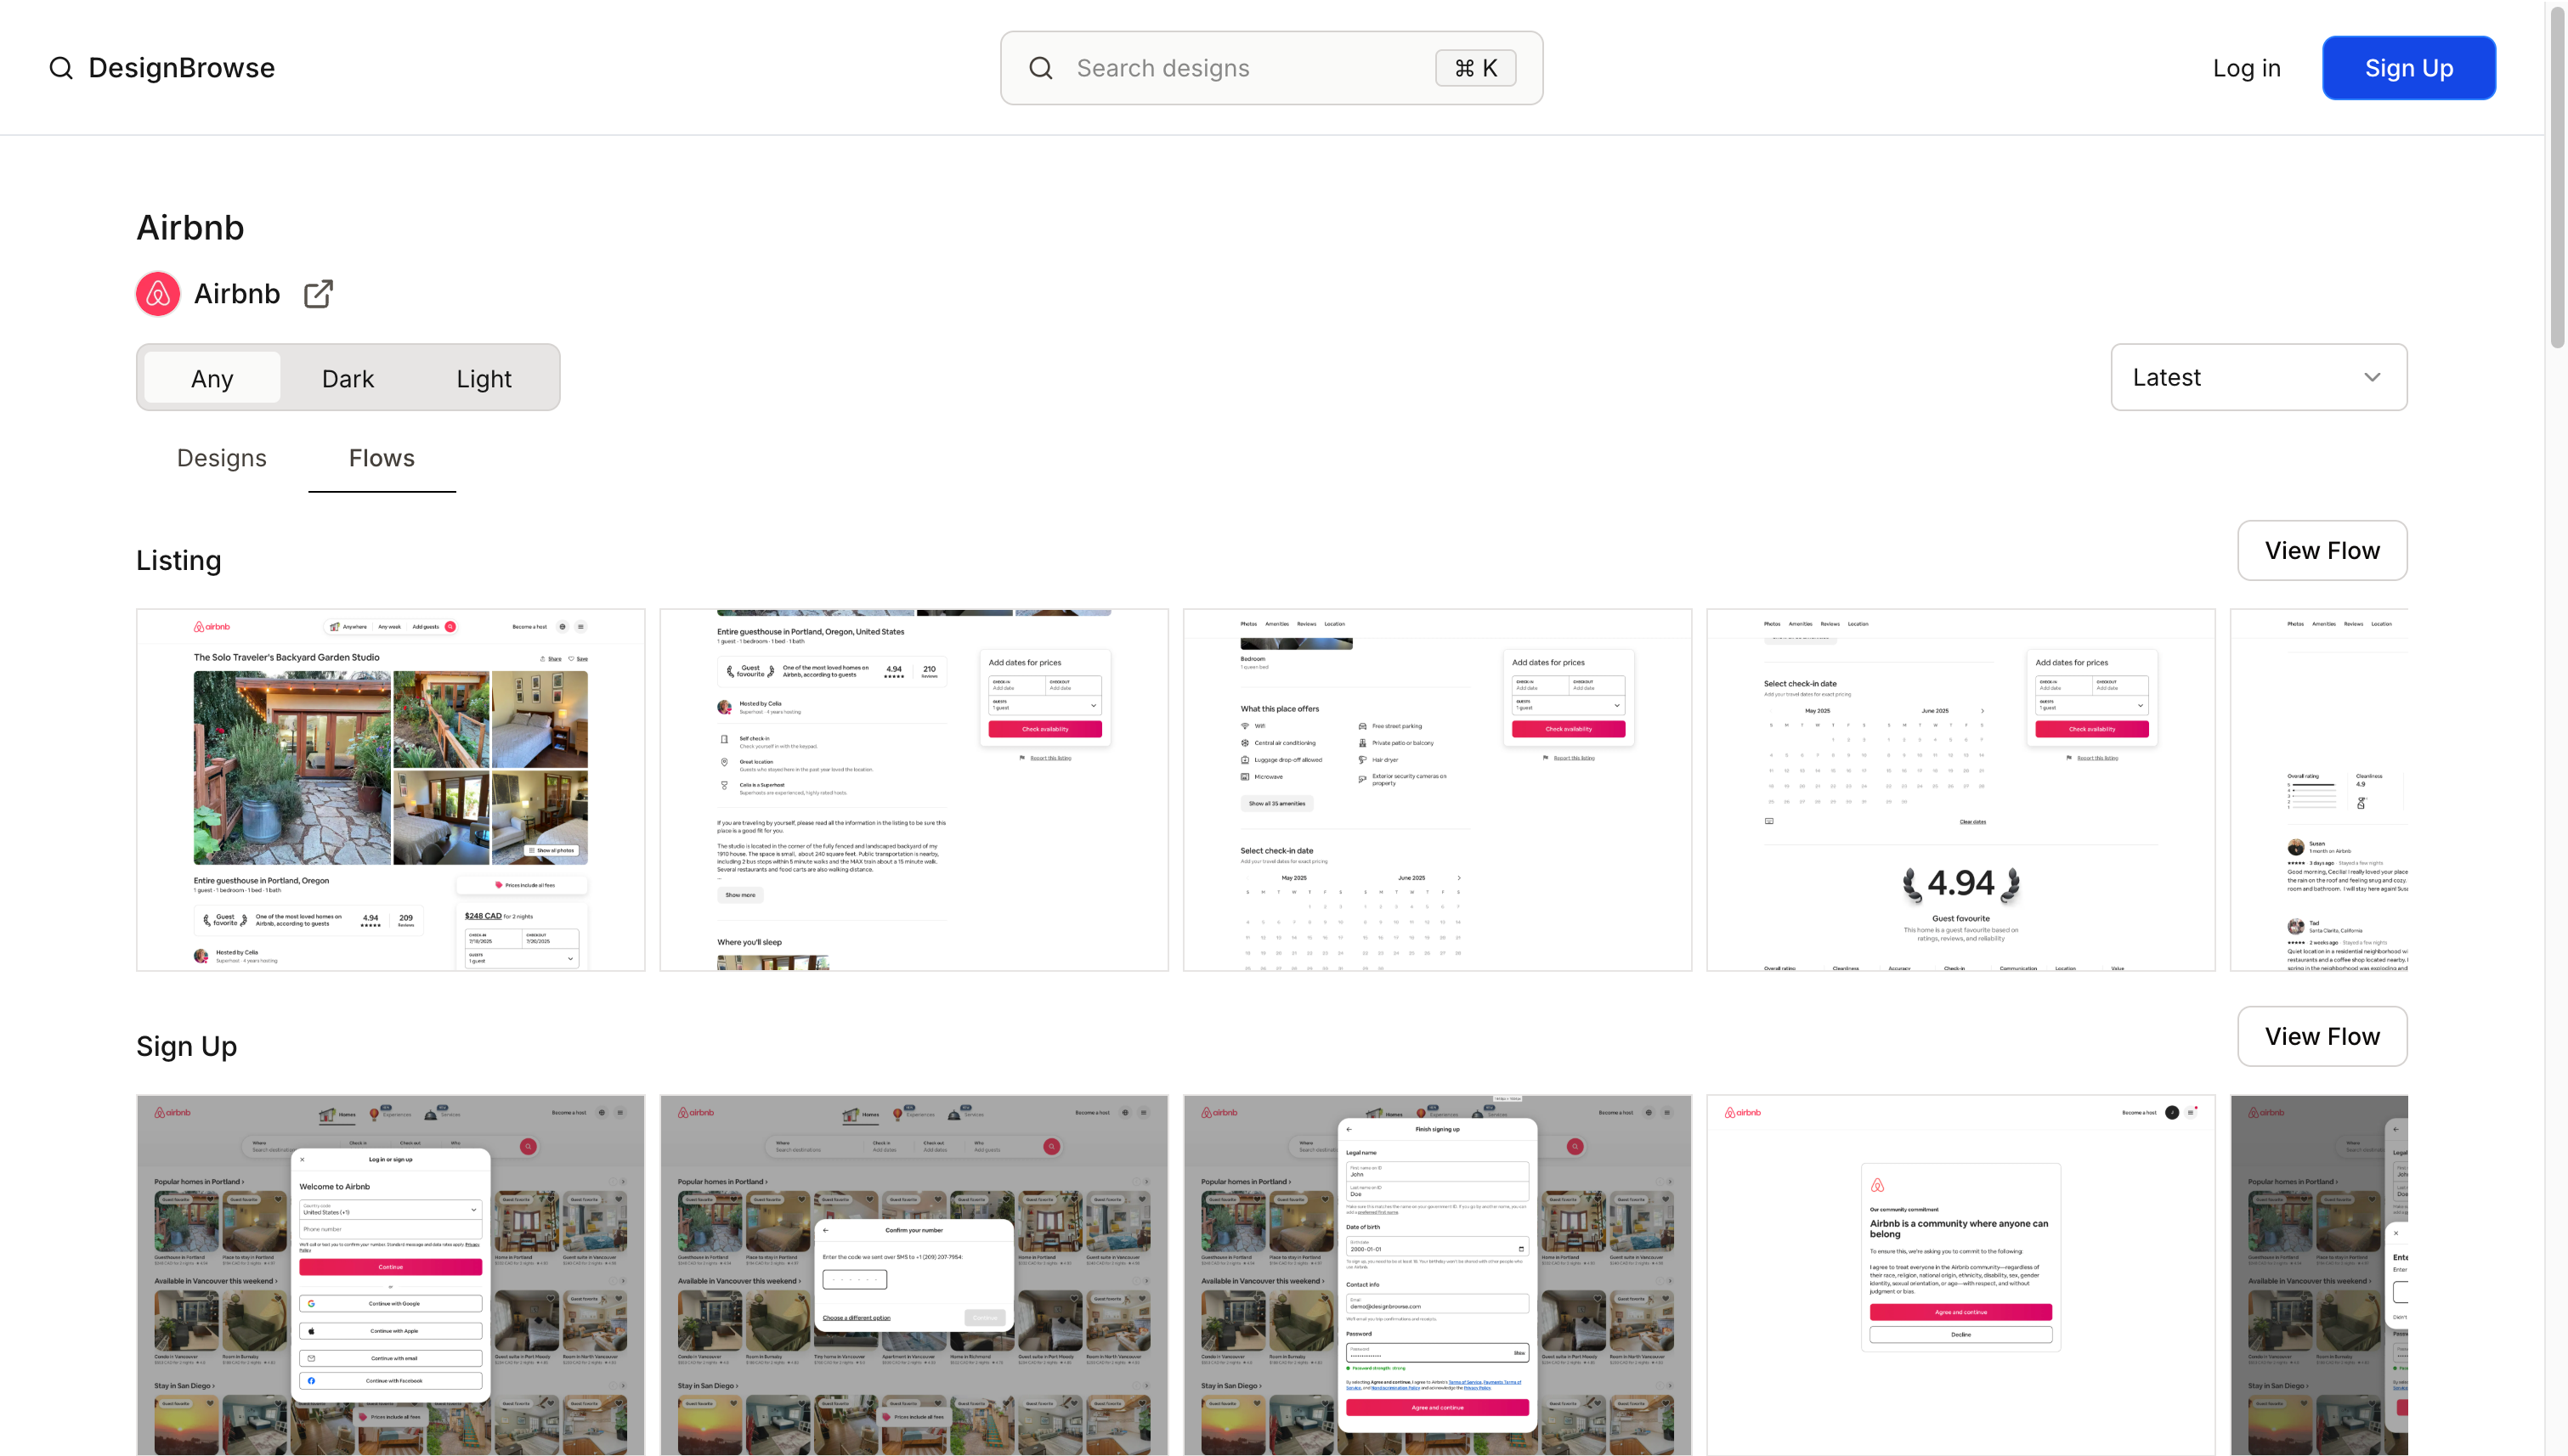Click the Sign Up section heading
Image resolution: width=2568 pixels, height=1456 pixels.
[x=187, y=1047]
